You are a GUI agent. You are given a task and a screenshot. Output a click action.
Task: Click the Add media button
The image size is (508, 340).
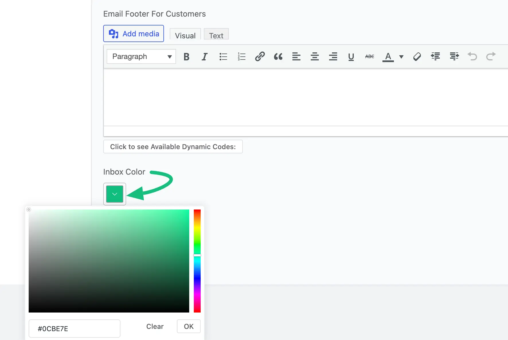(x=134, y=33)
